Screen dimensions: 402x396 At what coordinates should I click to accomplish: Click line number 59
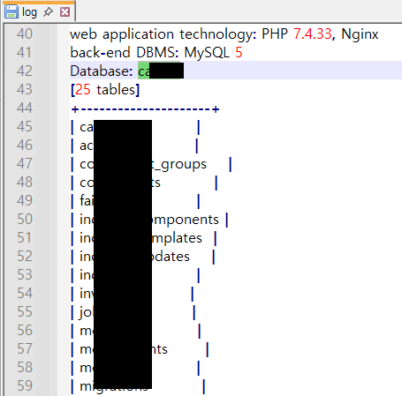click(x=25, y=386)
